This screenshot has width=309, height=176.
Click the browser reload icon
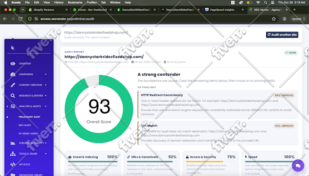[20, 19]
